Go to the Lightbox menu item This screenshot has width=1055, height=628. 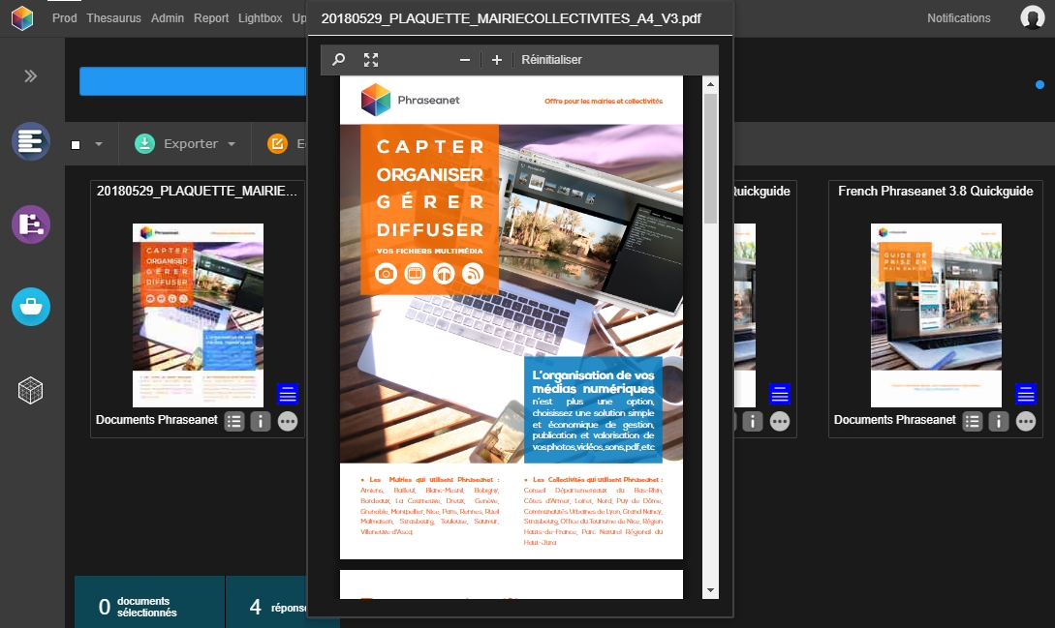261,18
